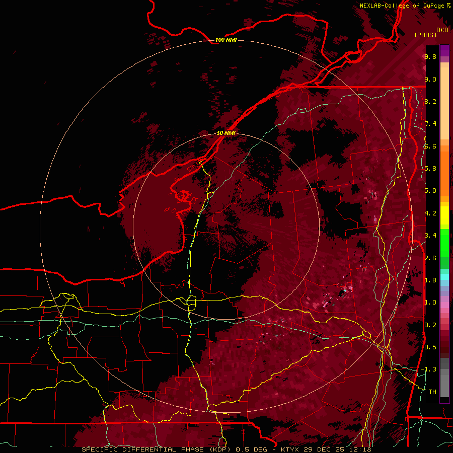
Task: Click the 1.8 value on the color scale
Action: 430,280
